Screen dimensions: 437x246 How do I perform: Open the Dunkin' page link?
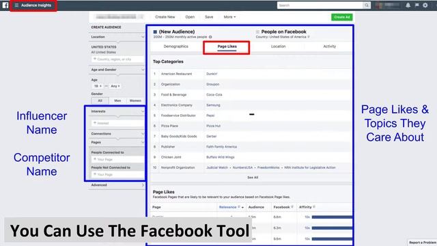212,74
